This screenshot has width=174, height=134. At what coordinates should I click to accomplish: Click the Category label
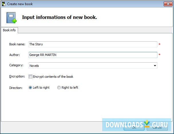(16, 65)
